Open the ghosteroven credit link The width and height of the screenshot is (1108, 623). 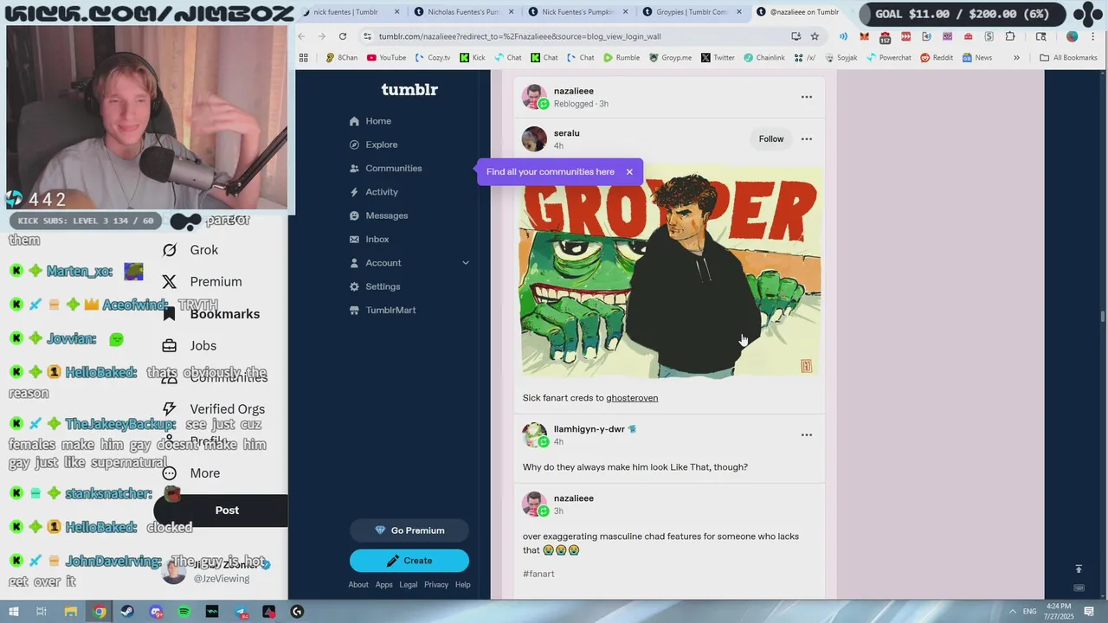click(x=632, y=398)
